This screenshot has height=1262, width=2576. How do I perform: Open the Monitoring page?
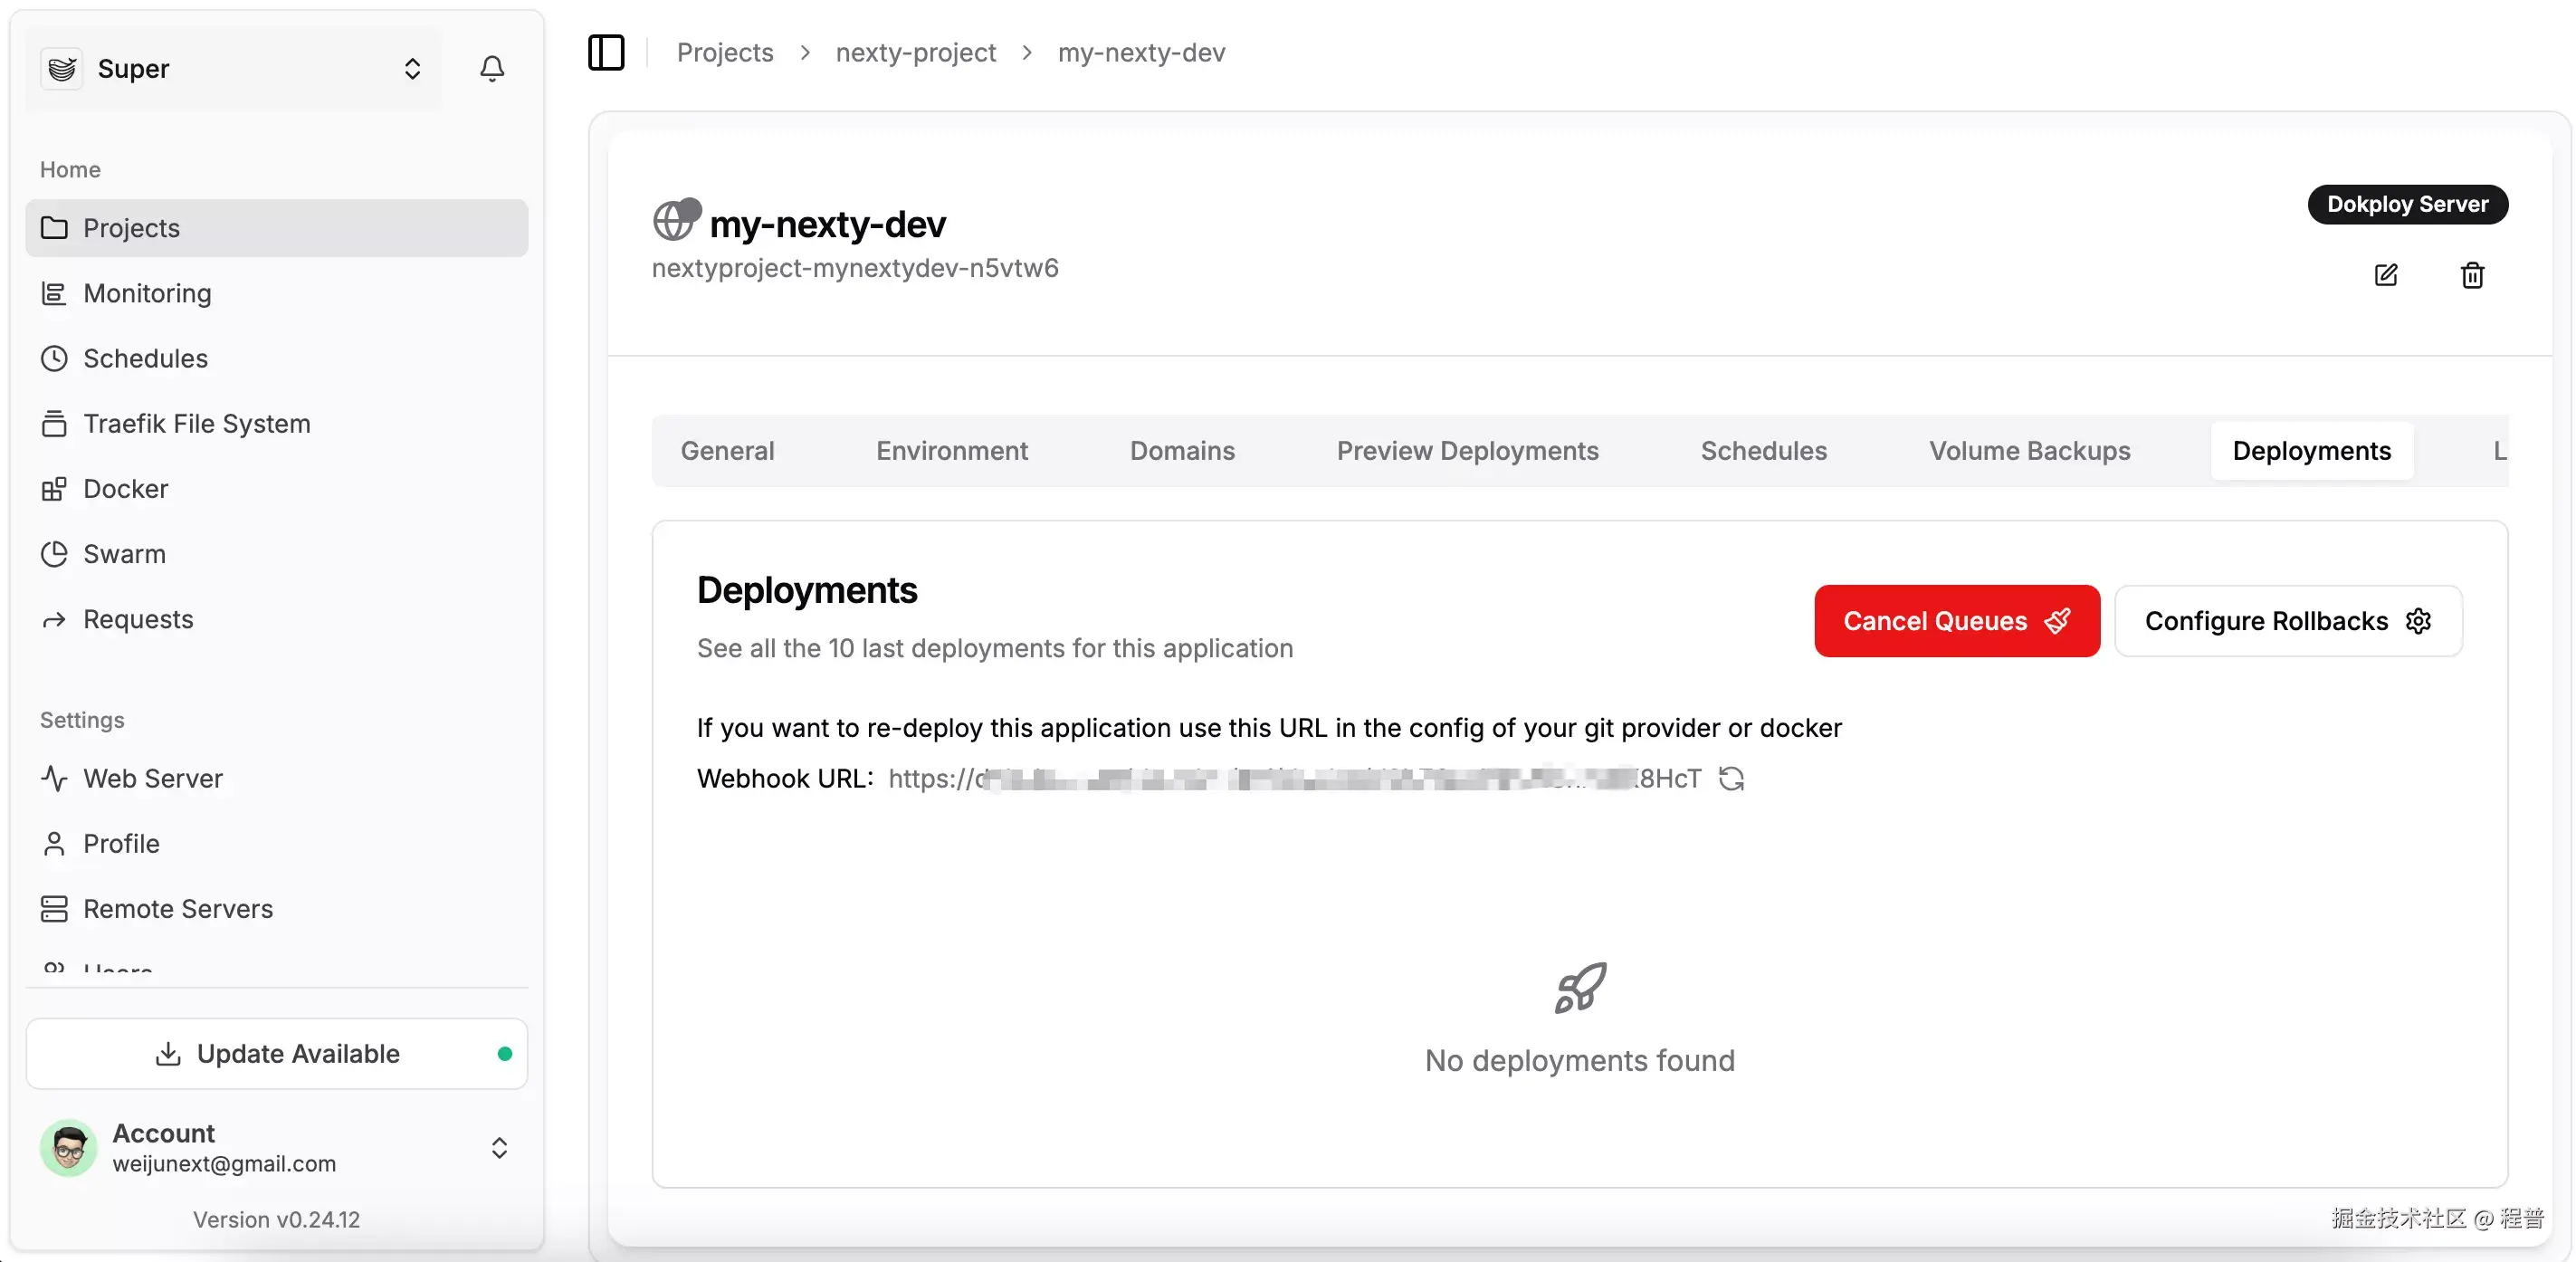coord(147,293)
